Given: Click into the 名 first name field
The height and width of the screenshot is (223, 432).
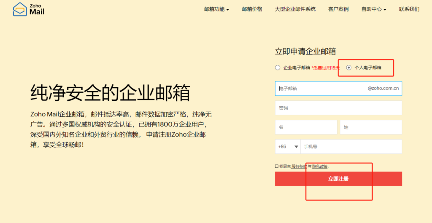Looking at the screenshot, I should coord(306,127).
